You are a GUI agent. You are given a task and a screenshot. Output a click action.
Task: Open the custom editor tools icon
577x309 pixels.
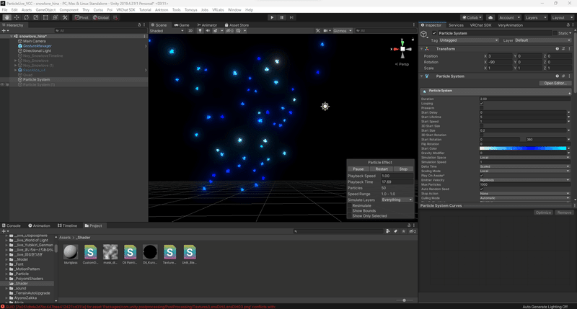[65, 17]
